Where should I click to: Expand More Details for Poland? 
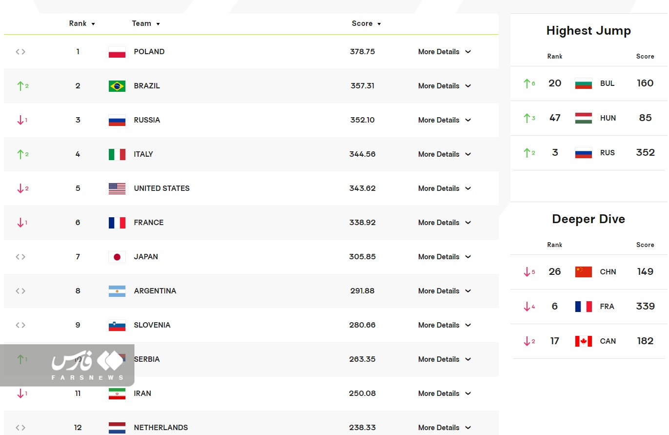(x=444, y=52)
